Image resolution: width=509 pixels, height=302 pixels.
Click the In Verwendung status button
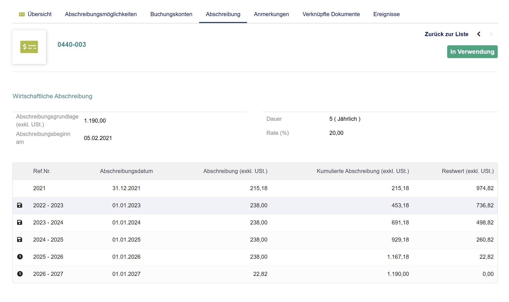472,52
